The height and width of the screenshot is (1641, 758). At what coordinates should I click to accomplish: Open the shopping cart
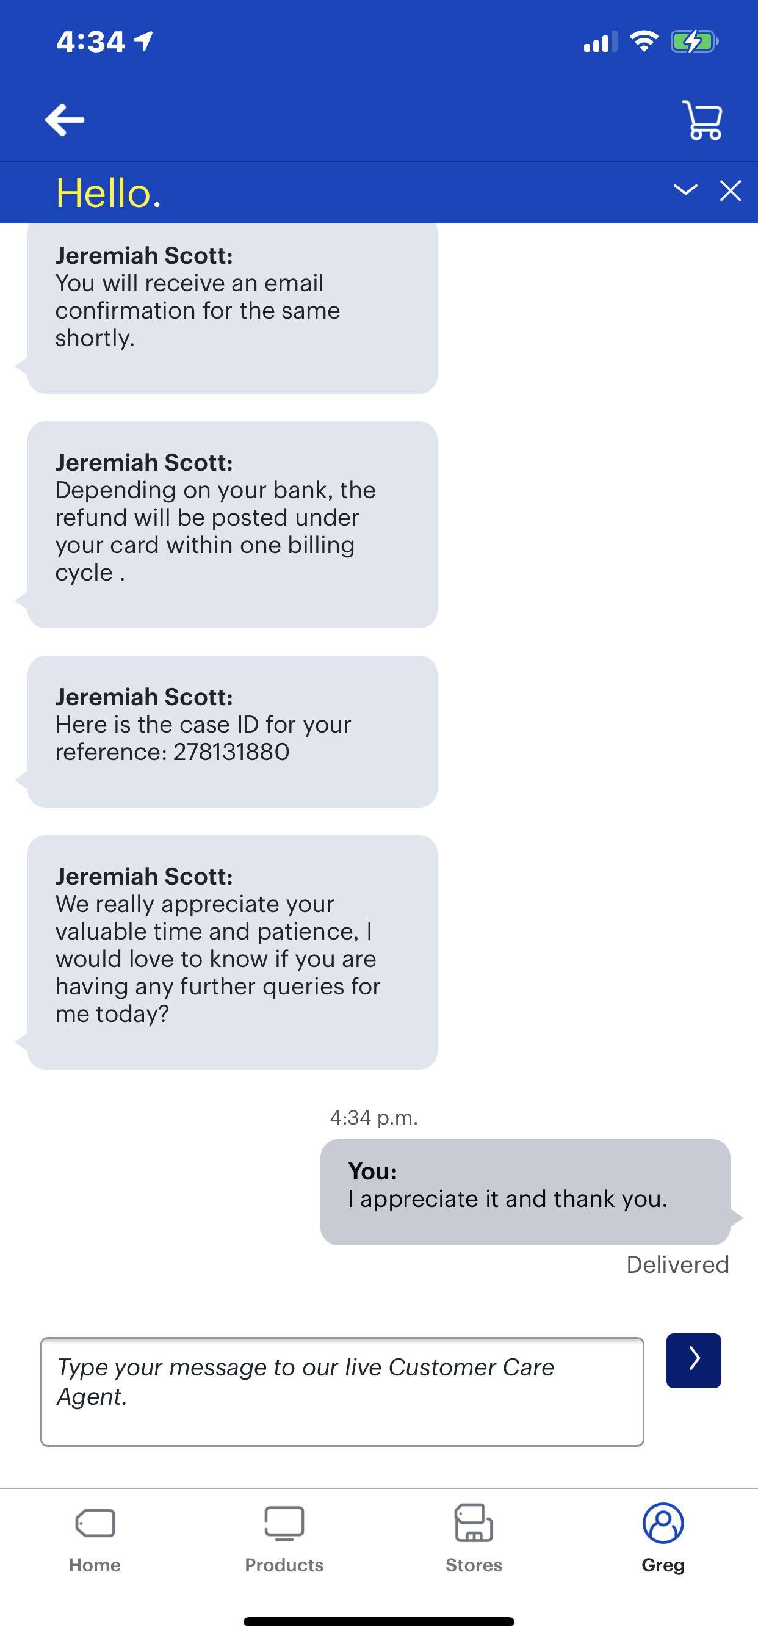[702, 120]
